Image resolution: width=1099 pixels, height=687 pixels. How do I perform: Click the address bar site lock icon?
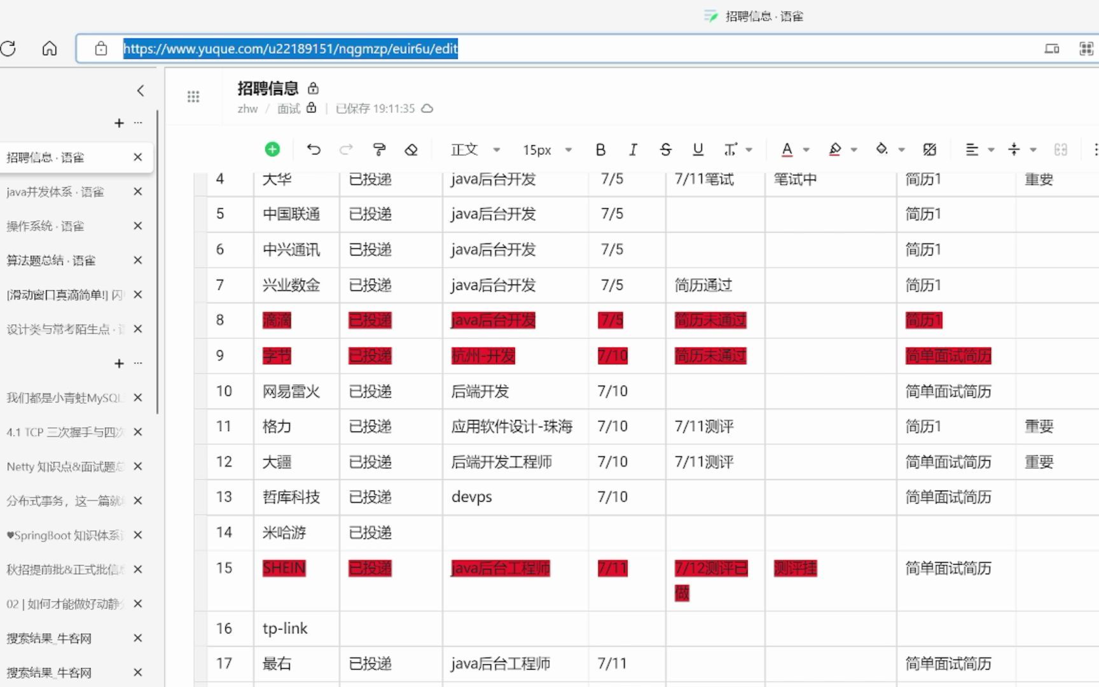tap(101, 48)
